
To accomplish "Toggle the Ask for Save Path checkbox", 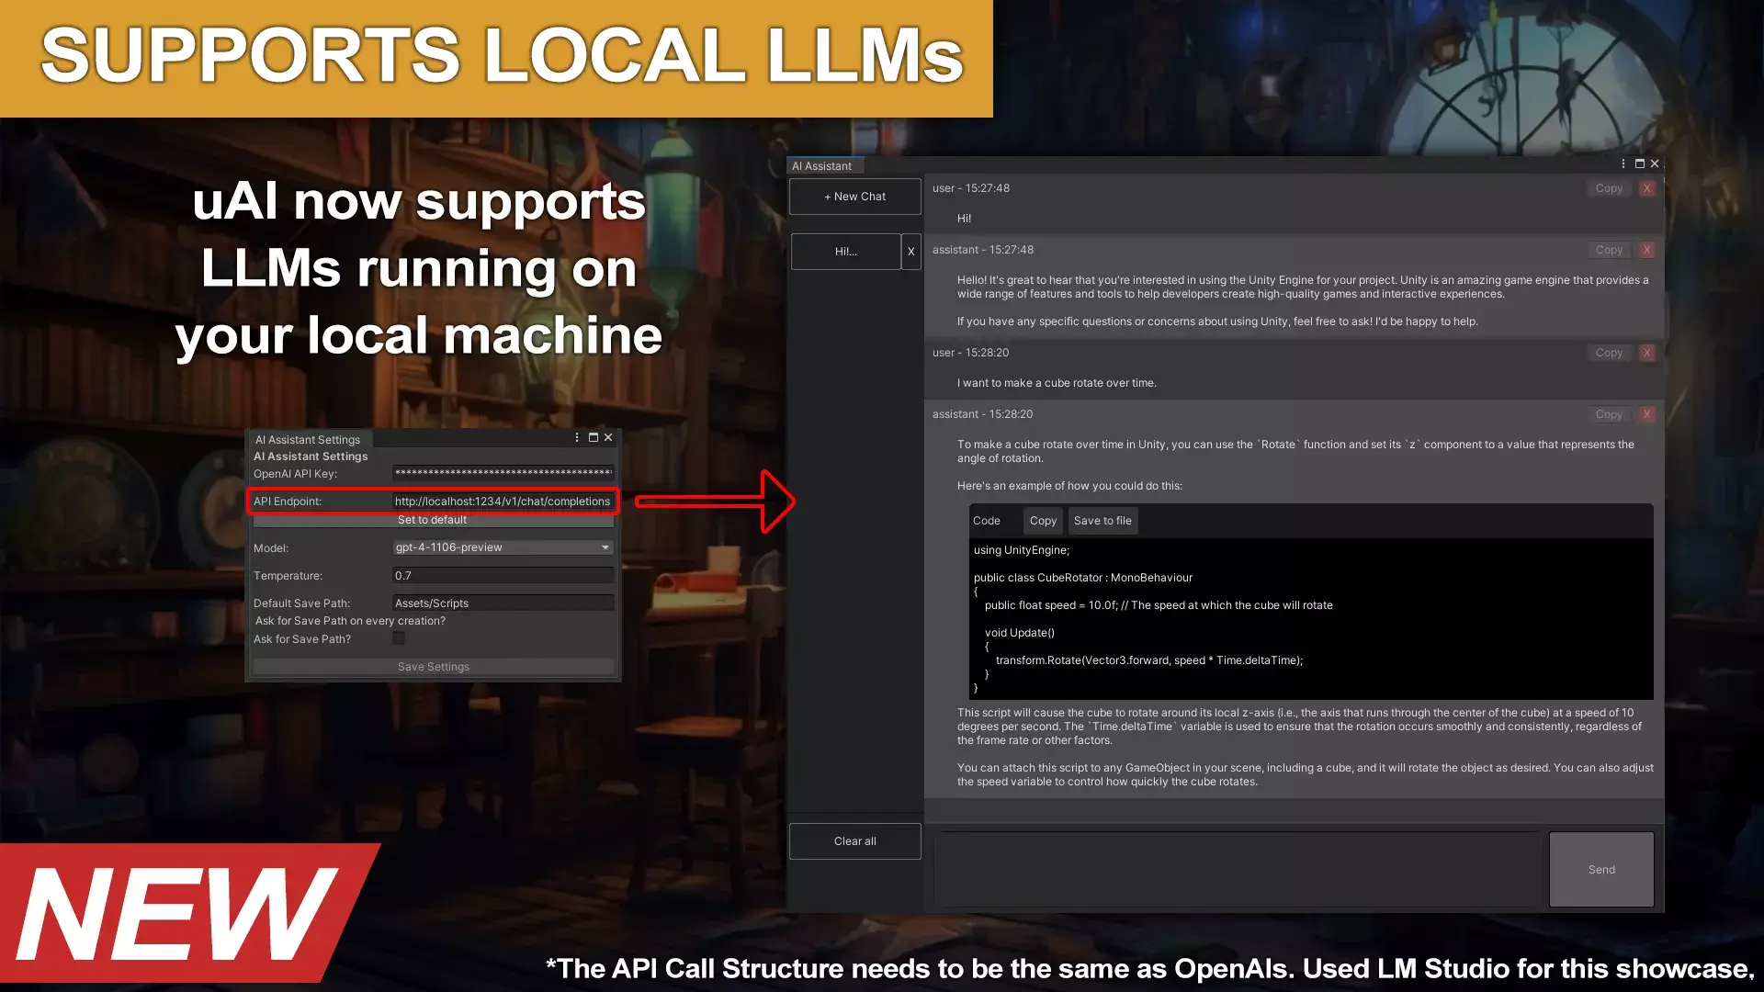I will [x=399, y=638].
